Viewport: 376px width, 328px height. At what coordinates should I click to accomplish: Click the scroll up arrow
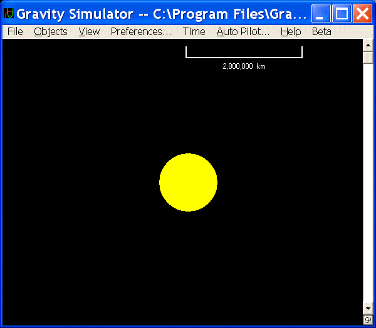click(x=368, y=45)
